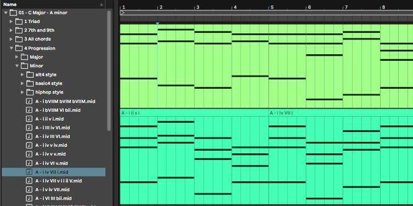Select the hiphop style folder icon
This screenshot has height=206, width=413.
tap(30, 92)
